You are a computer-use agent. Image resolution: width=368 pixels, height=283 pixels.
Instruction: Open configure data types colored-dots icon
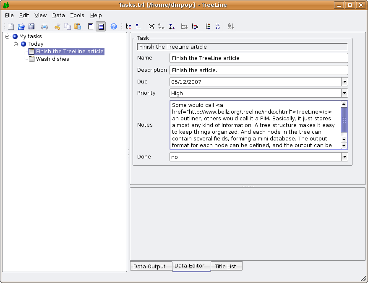click(208, 26)
